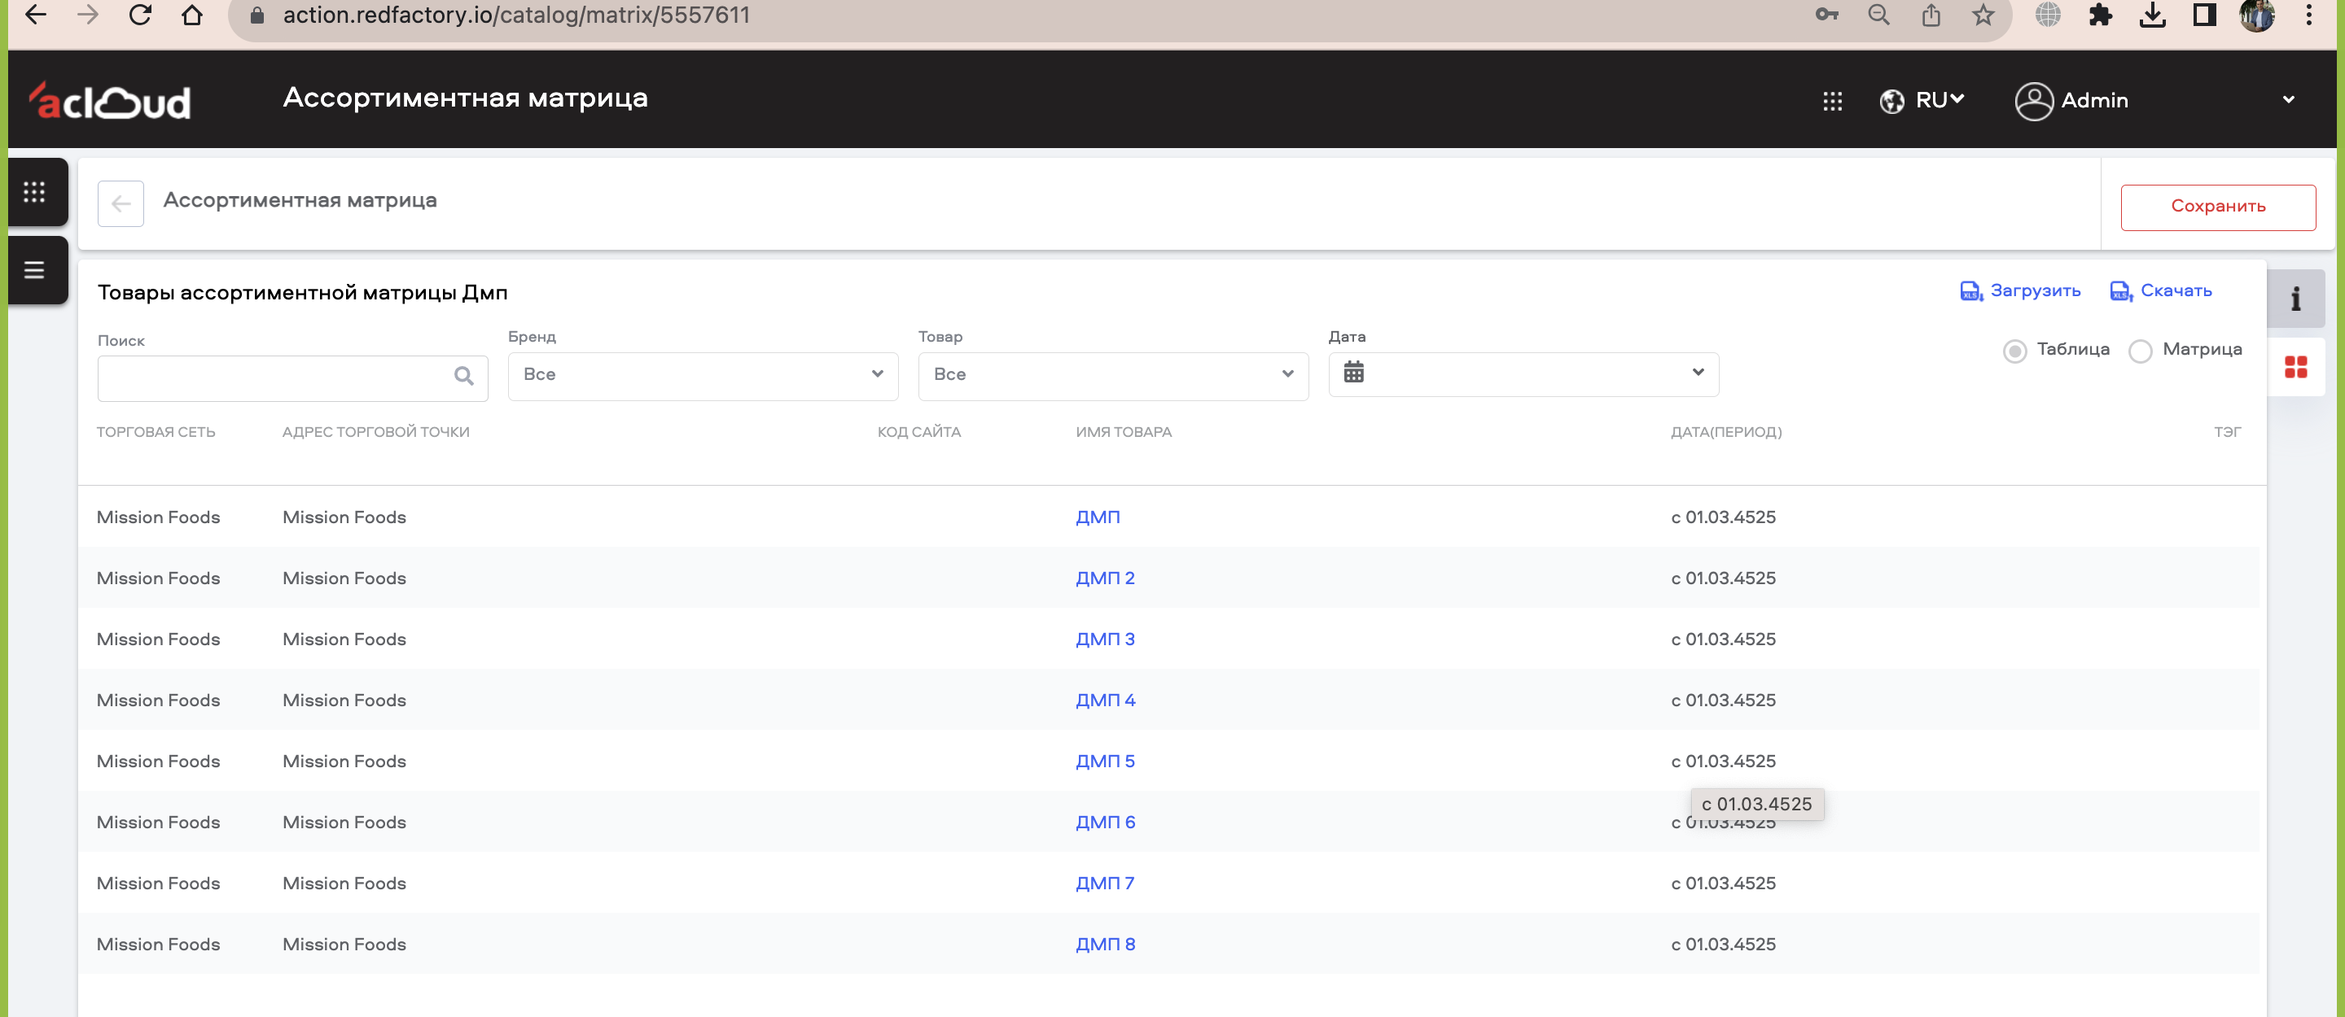Screen dimensions: 2345x1017
Task: Select the Матрица radio button
Action: (x=2140, y=351)
